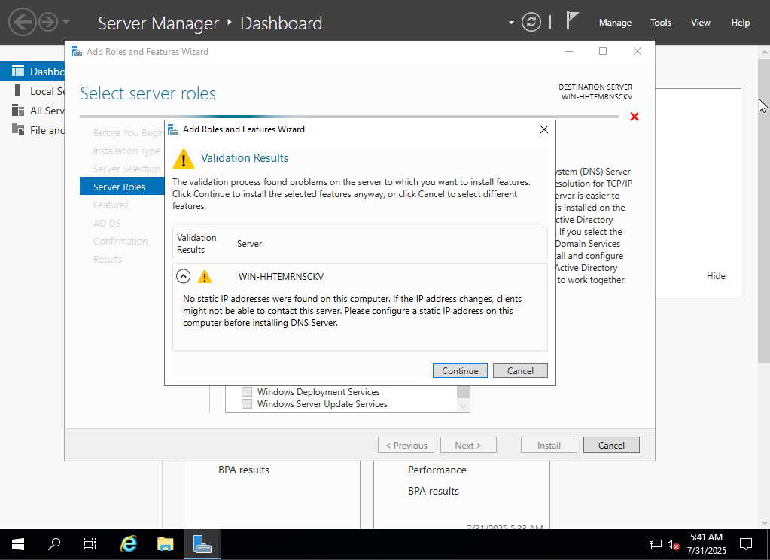The image size is (770, 560).
Task: Click the back navigation arrow
Action: [x=23, y=22]
